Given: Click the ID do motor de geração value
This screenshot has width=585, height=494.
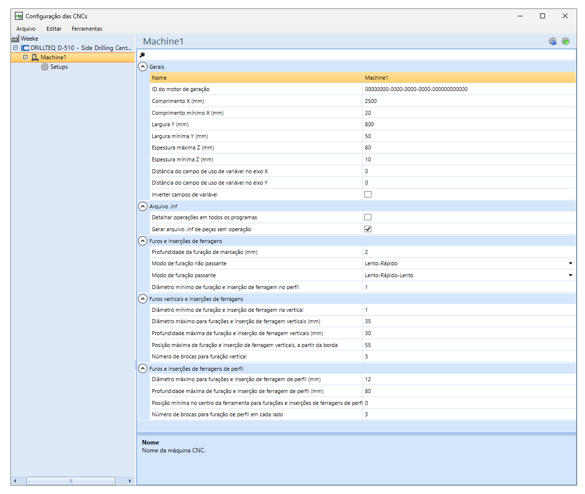Looking at the screenshot, I should 469,89.
